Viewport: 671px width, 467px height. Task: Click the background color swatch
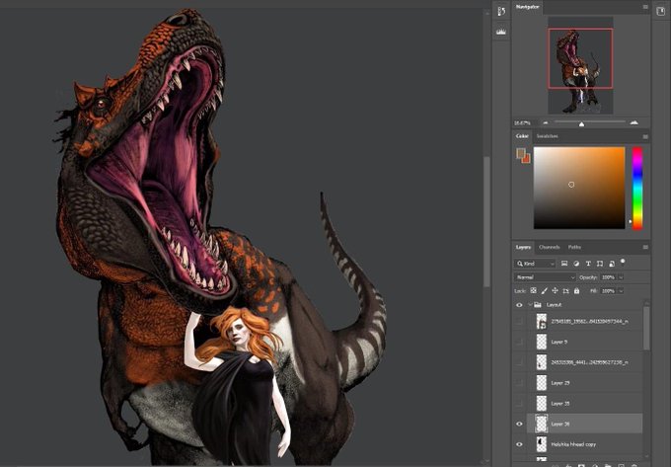pos(526,159)
